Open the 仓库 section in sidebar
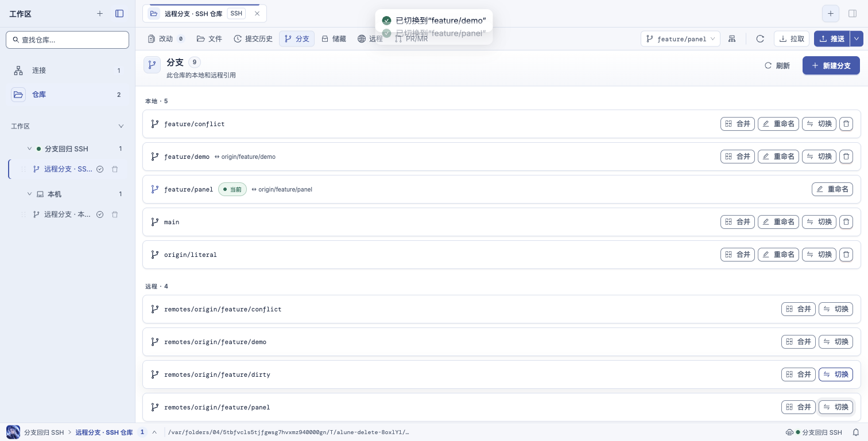 coord(67,95)
